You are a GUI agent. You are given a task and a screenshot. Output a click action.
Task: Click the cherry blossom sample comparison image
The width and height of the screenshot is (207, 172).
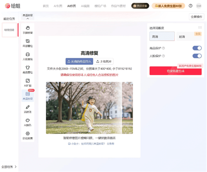89,108
